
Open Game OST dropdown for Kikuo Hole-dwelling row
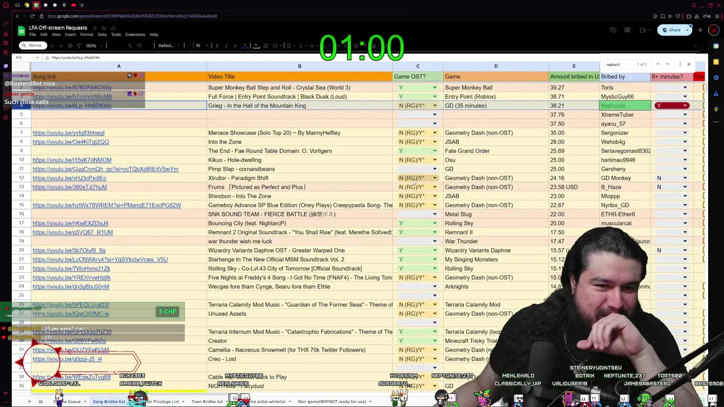(434, 160)
